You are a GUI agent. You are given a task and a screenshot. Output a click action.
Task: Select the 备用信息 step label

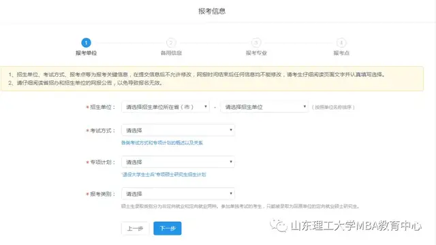[x=171, y=53]
